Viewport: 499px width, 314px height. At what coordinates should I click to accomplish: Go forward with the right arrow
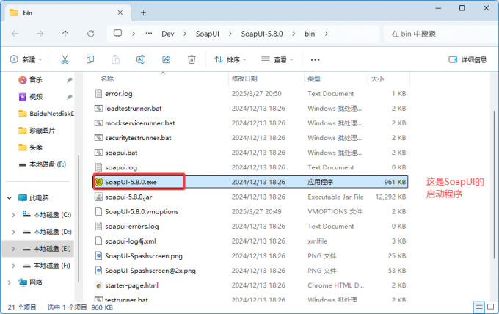click(40, 34)
